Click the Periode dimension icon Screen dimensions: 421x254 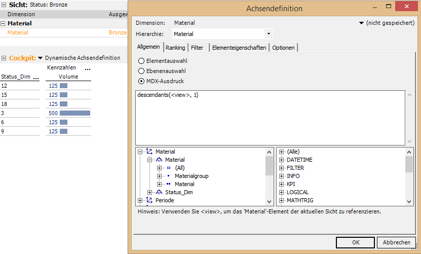(x=149, y=200)
